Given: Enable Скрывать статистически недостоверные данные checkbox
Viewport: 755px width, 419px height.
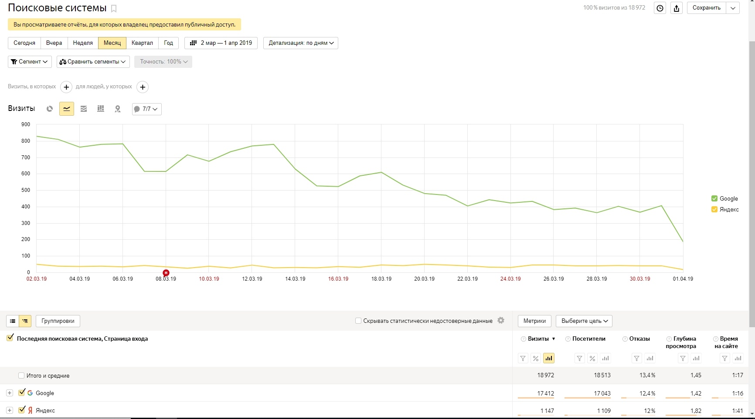Looking at the screenshot, I should 358,321.
